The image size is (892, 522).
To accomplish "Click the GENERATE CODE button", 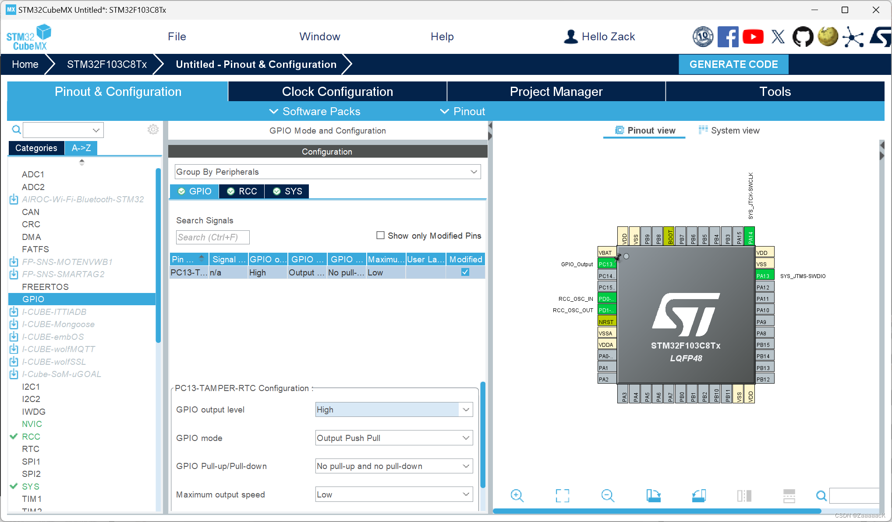I will (733, 64).
